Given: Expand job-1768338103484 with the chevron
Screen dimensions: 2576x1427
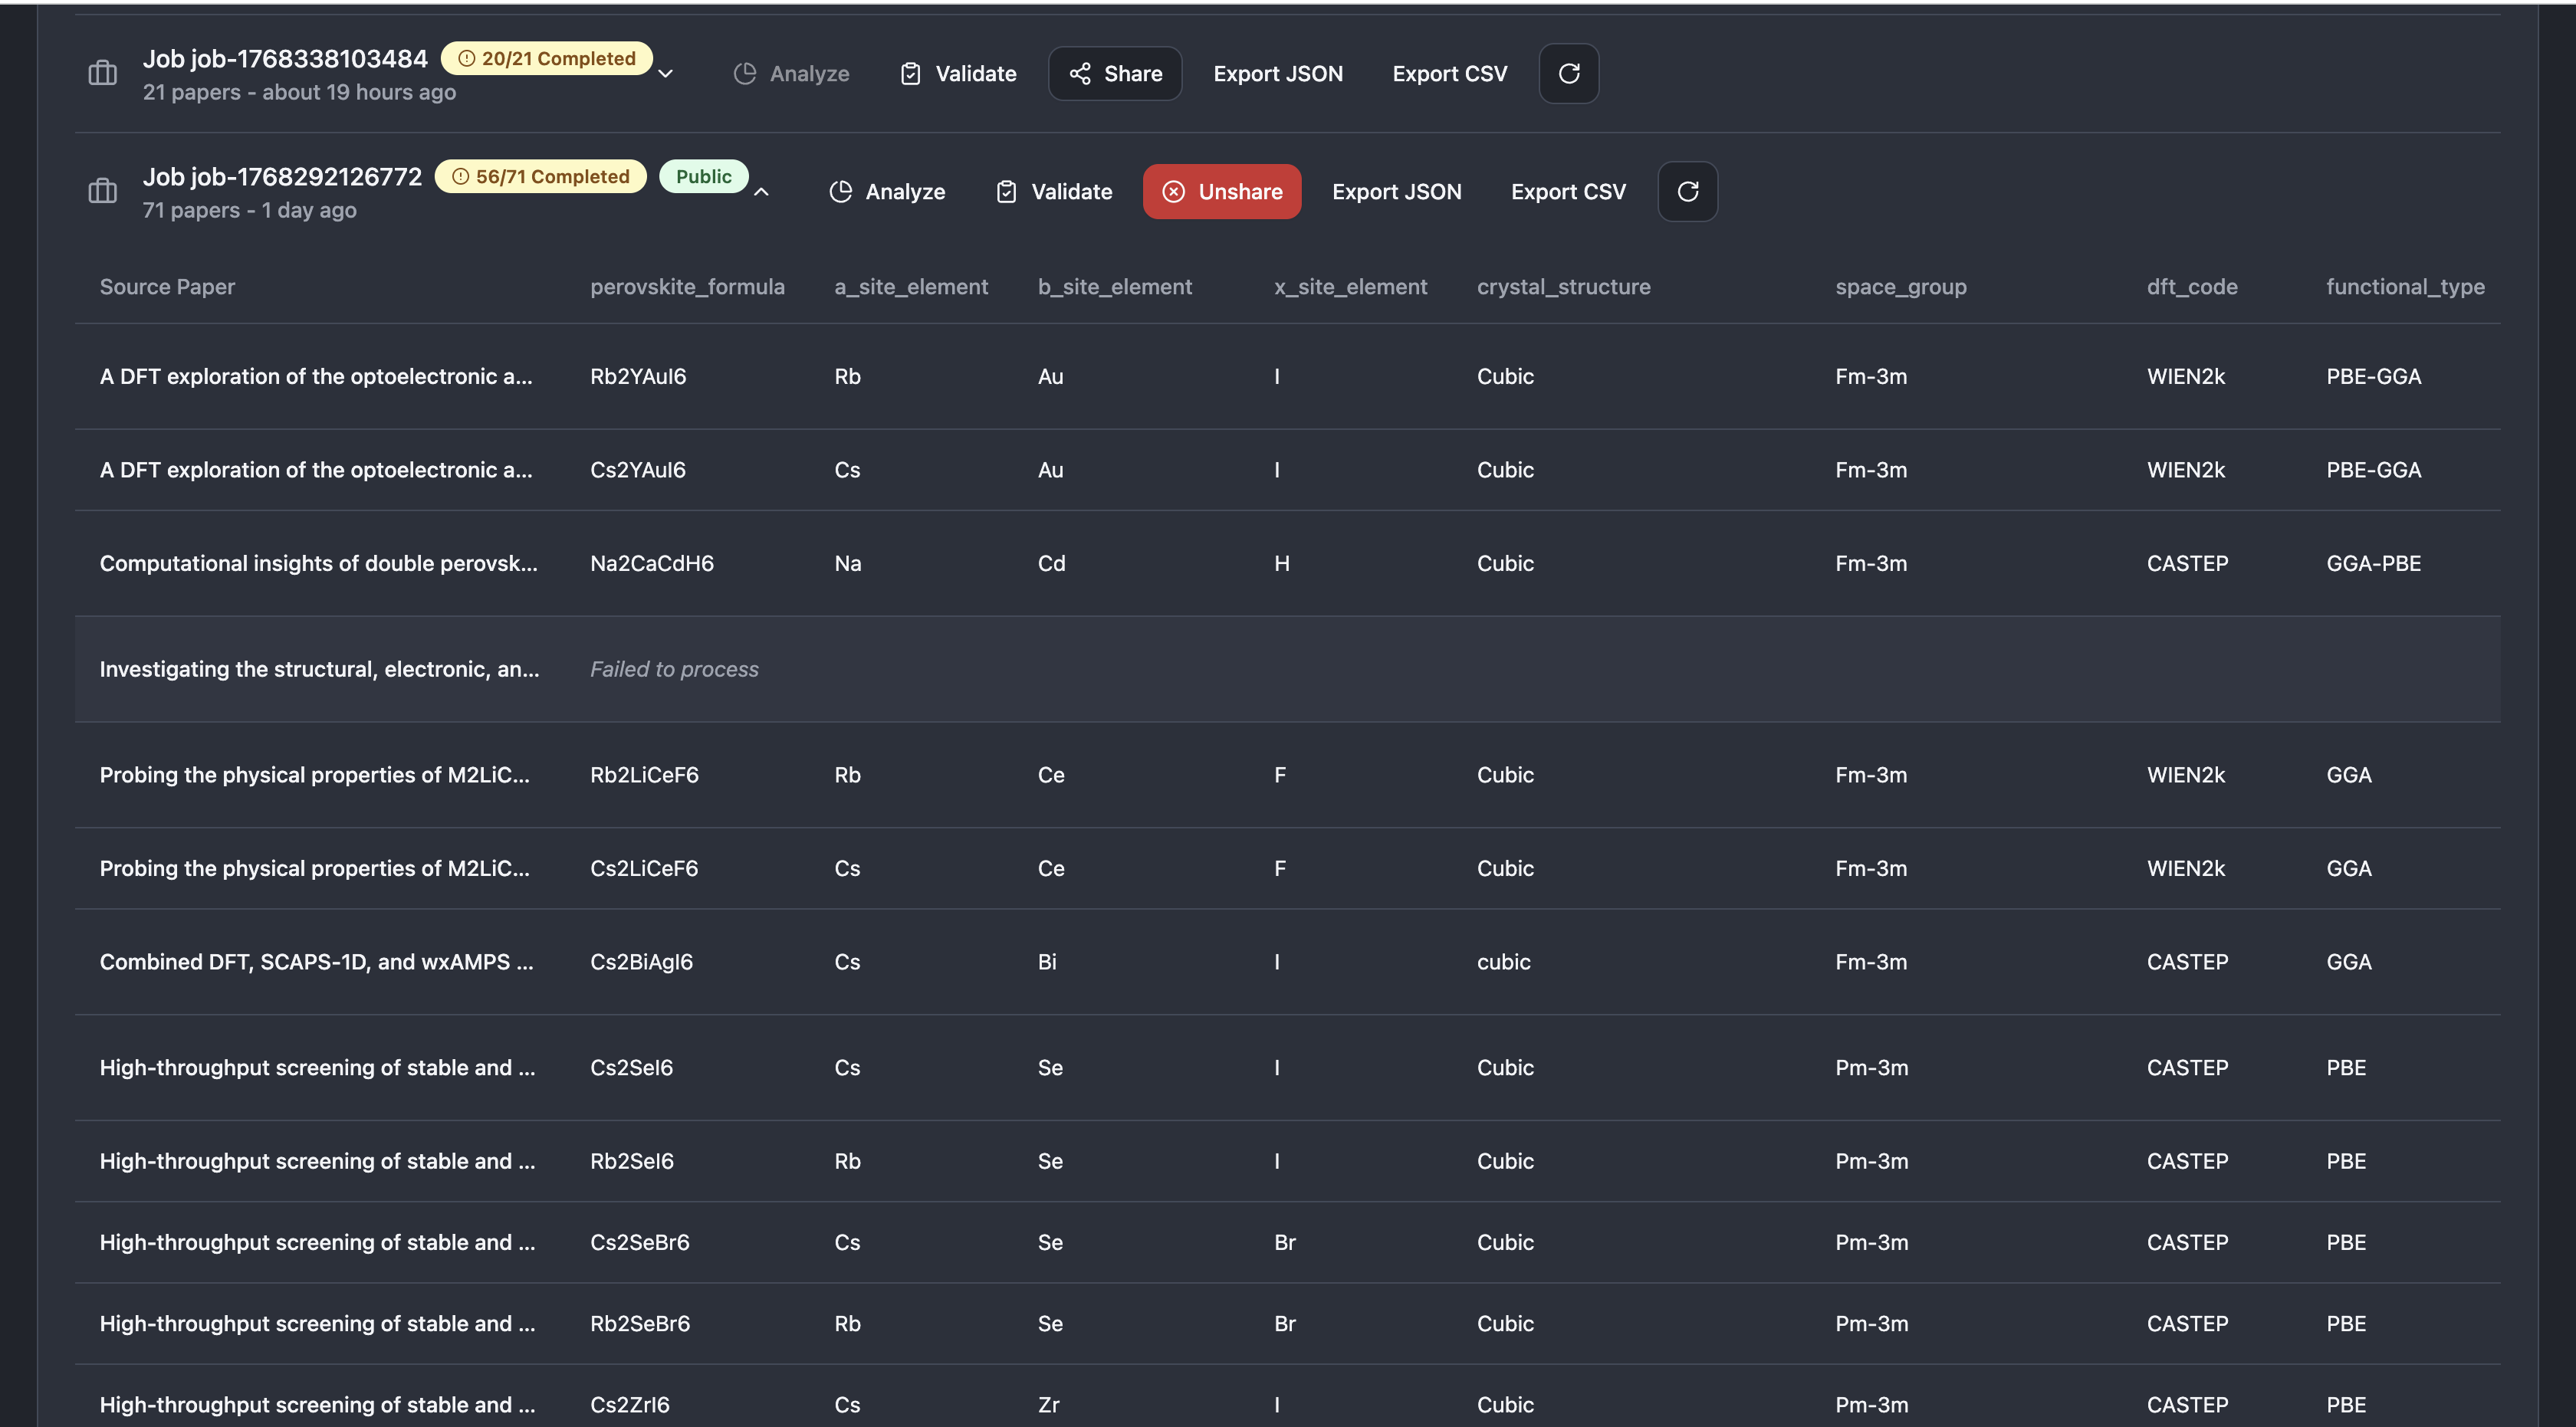Looking at the screenshot, I should (665, 74).
